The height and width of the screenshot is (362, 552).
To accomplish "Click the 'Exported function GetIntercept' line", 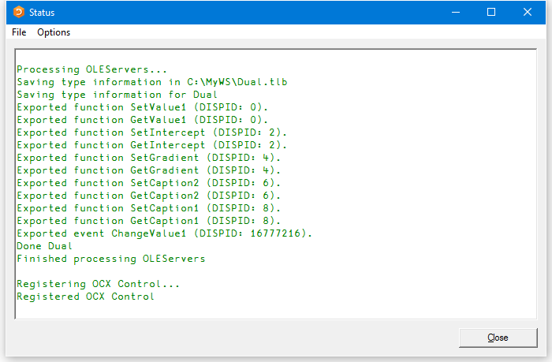I will (151, 145).
